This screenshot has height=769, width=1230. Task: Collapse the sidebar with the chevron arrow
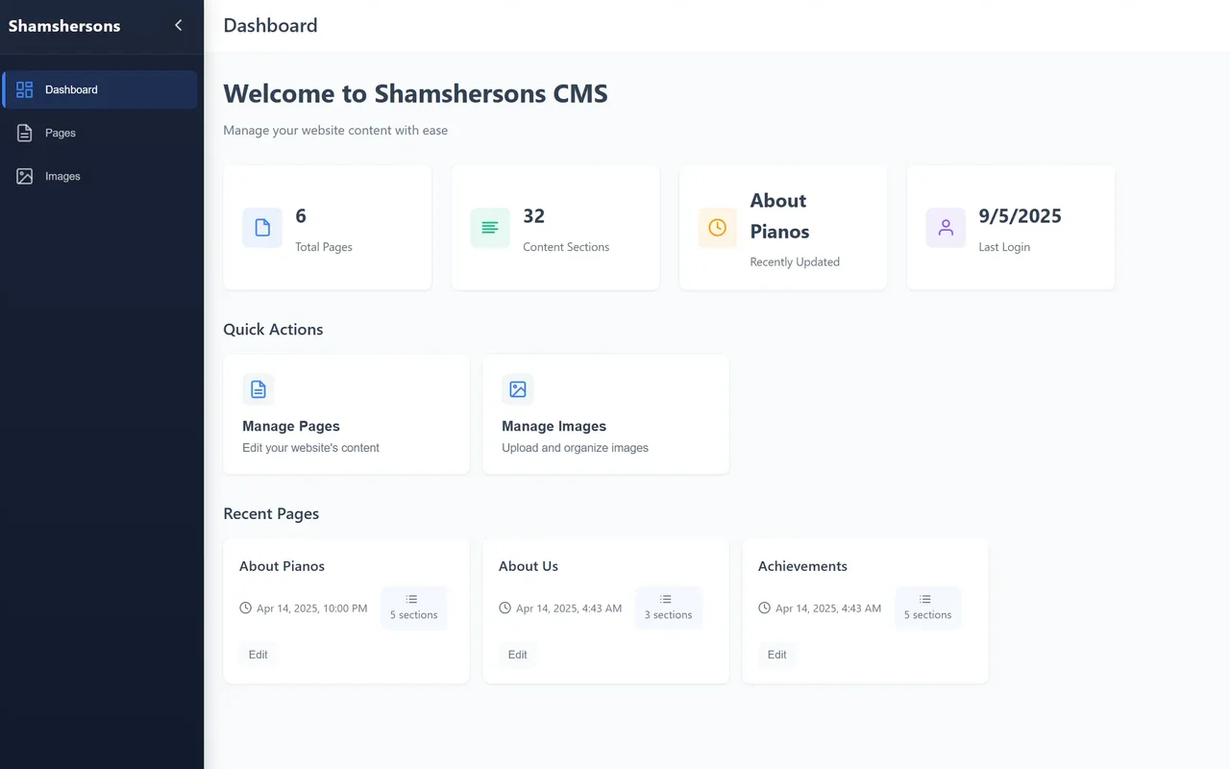tap(178, 26)
